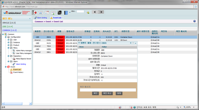This screenshot has height=110, width=199.
Task: Click the Meta Objects Viewer icon
Action: coord(14,59)
